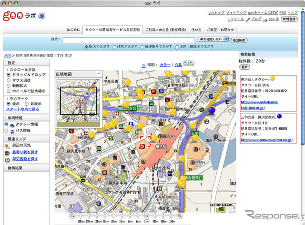
Task: Click zoom-in magnifier at scale bar right end
Action: (x=179, y=215)
